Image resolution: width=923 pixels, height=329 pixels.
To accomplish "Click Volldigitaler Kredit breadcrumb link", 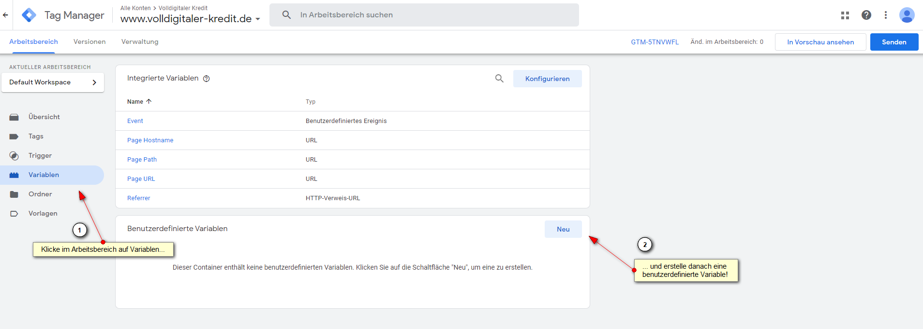I will (183, 8).
